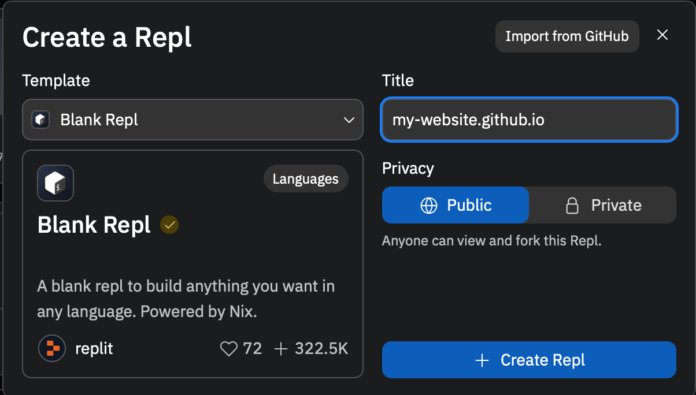
Task: Click the padlock icon in Private option
Action: (572, 206)
